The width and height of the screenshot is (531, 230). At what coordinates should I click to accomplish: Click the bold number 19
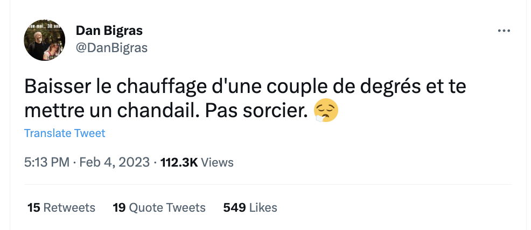(119, 207)
